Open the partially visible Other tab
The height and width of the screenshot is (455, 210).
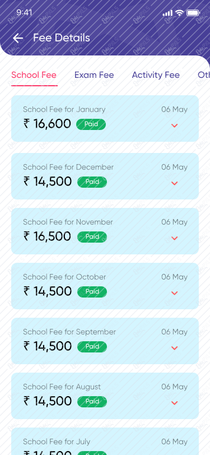204,75
